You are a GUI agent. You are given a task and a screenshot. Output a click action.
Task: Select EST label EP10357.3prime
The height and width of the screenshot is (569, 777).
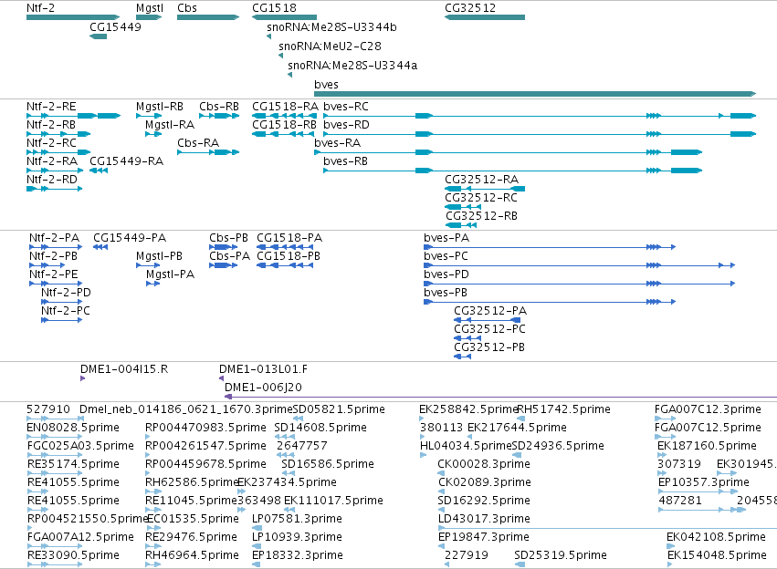click(704, 483)
